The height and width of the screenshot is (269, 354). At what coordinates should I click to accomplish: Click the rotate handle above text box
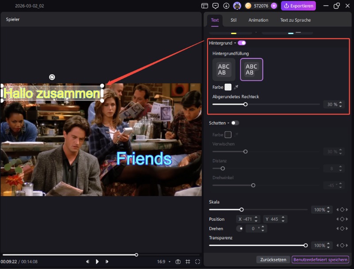[52, 77]
